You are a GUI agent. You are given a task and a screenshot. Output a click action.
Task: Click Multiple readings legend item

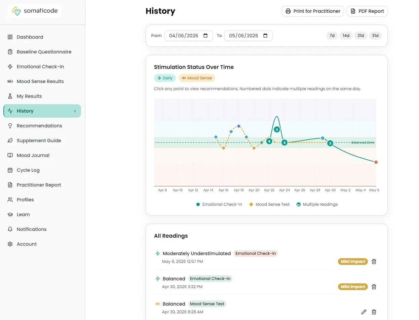click(x=317, y=204)
